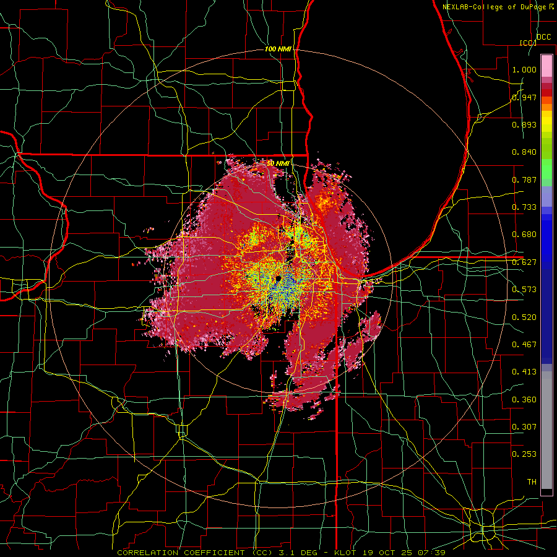The width and height of the screenshot is (557, 557).
Task: Select the 0.520 scale value
Action: (x=524, y=317)
